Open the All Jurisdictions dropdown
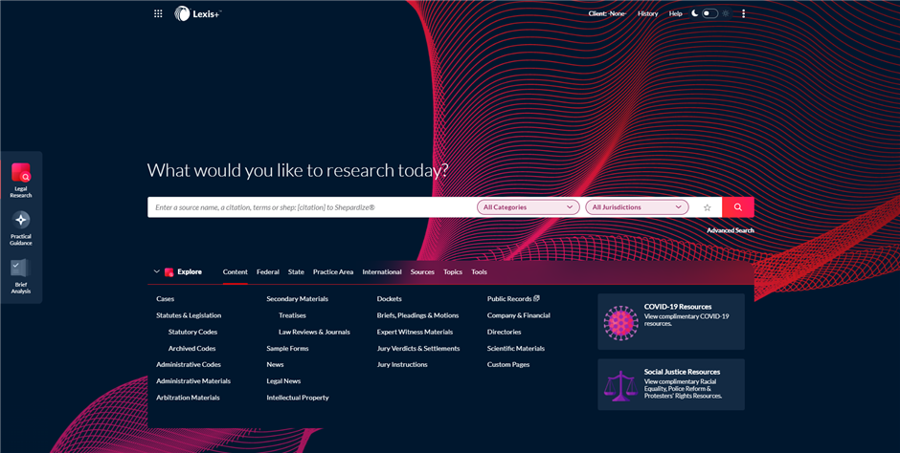The image size is (900, 453). tap(637, 207)
